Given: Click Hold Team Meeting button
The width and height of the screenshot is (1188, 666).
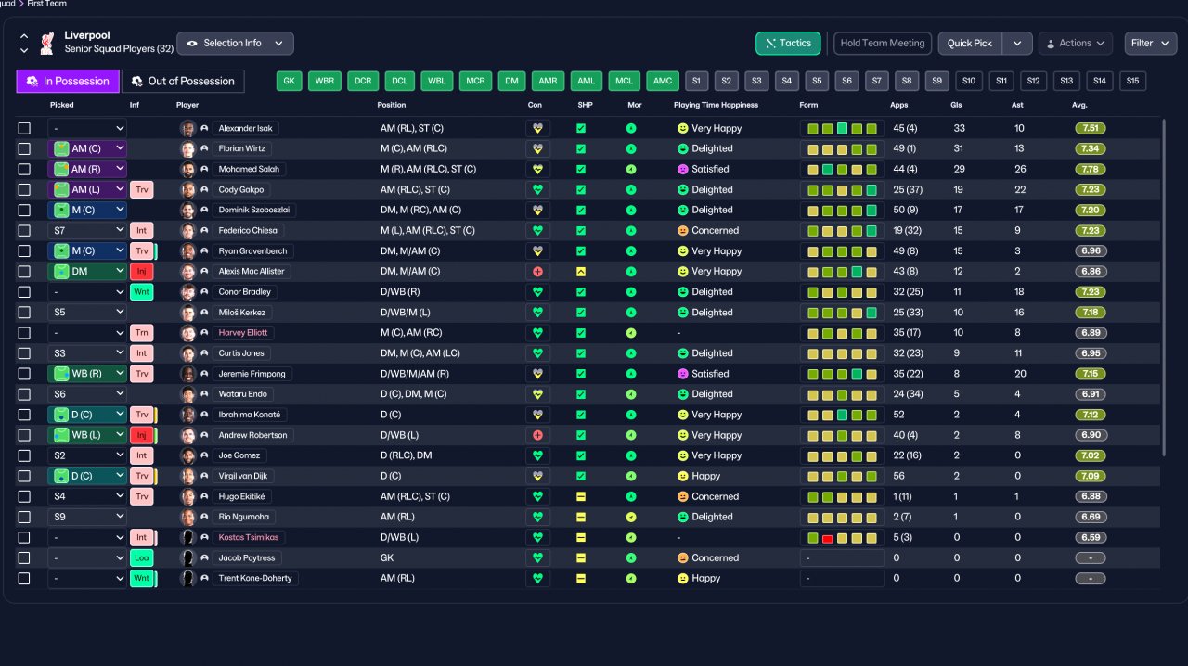Looking at the screenshot, I should [x=883, y=43].
